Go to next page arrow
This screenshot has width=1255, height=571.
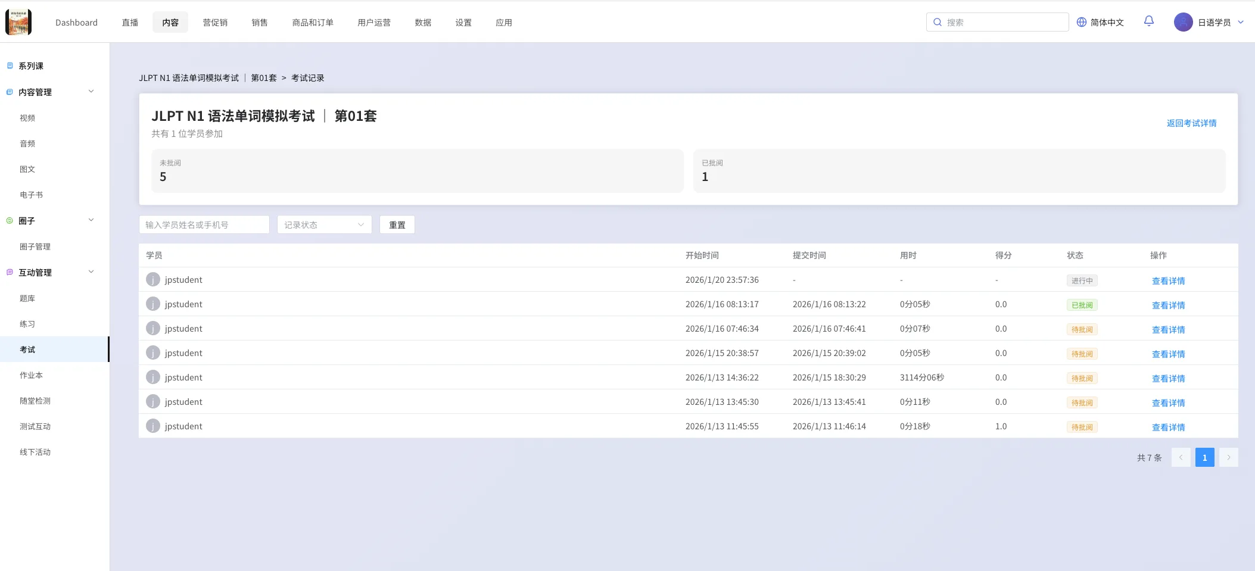[x=1228, y=457]
